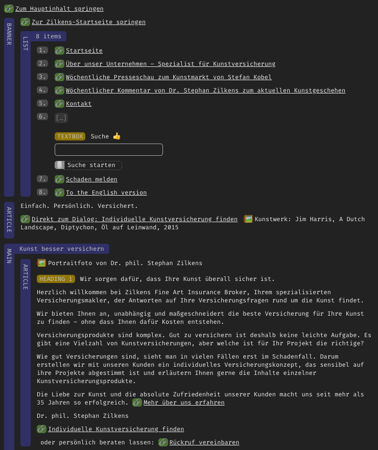The image size is (378, 450).
Task: Click link icon beside Kontakt
Action: coord(59,104)
